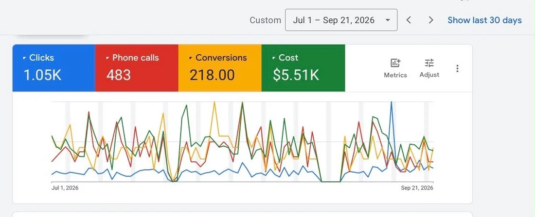The width and height of the screenshot is (535, 217).
Task: Click the Custom date range label
Action: 265,20
